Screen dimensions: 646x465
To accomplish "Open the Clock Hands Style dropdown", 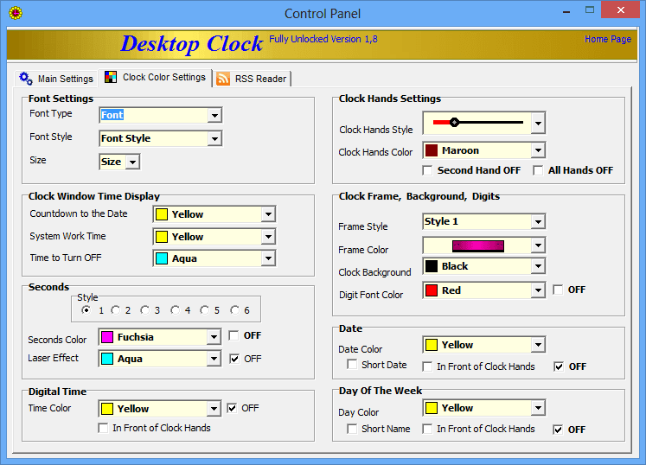I will (x=538, y=123).
